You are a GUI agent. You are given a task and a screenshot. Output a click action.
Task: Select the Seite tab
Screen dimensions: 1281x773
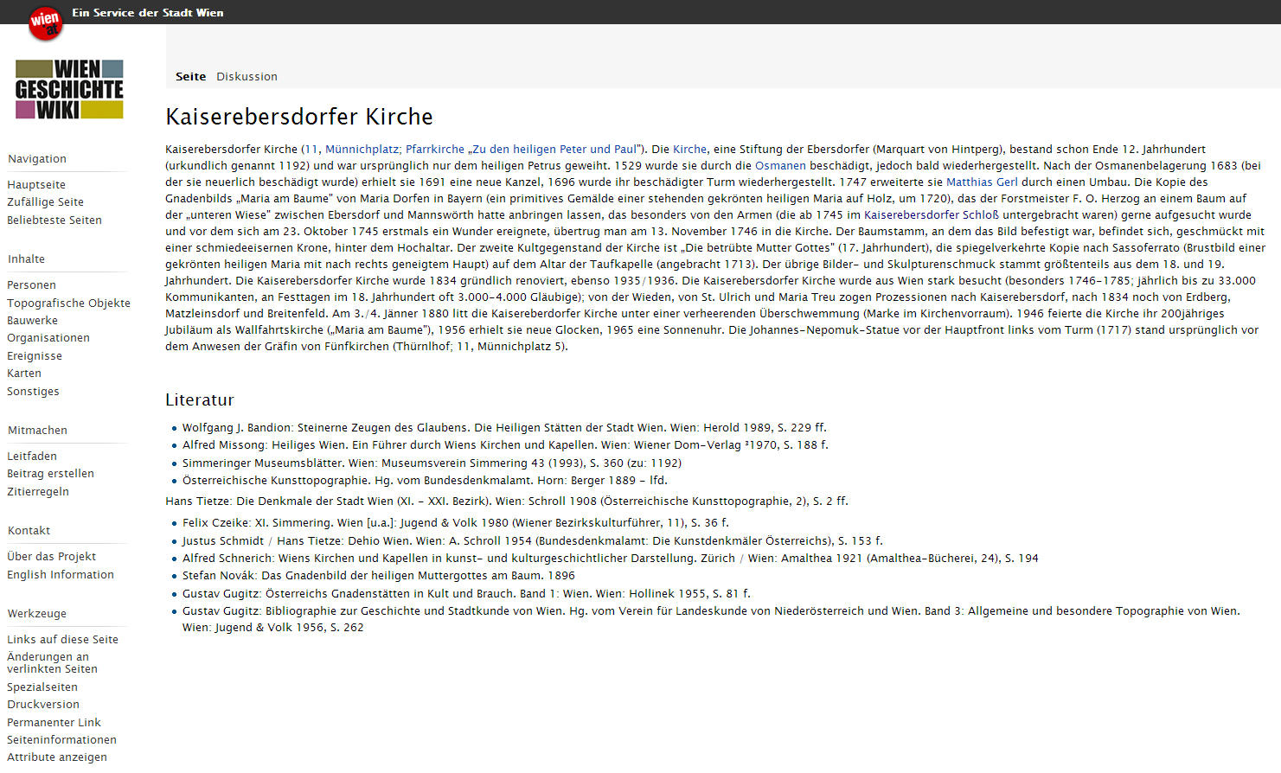(x=190, y=77)
